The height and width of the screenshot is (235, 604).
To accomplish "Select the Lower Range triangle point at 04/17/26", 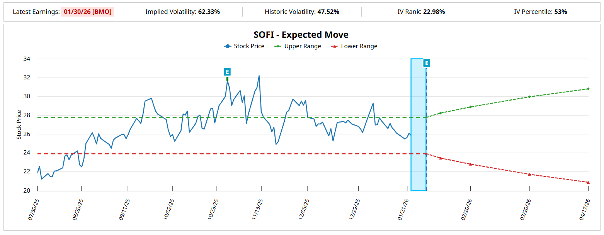I will tap(588, 182).
